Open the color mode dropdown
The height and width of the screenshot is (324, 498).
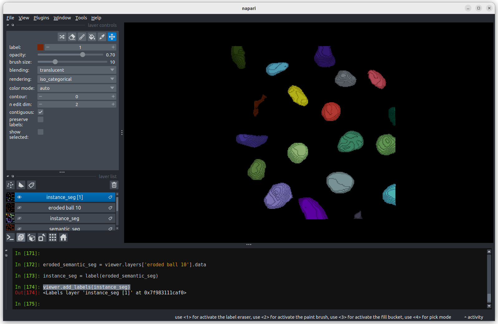tap(77, 88)
